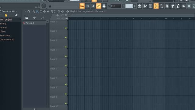Open History in the browser tree
This screenshot has height=110, width=195.
(3, 24)
